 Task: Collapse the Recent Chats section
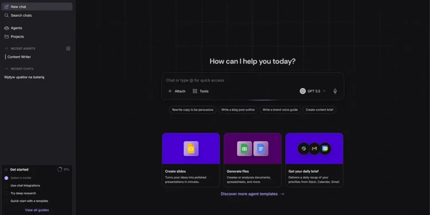coord(6,69)
